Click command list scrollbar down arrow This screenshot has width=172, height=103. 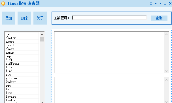point(42,102)
